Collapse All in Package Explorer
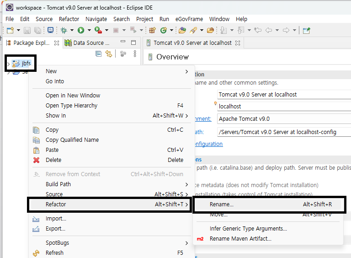The image size is (351, 258). (x=99, y=54)
